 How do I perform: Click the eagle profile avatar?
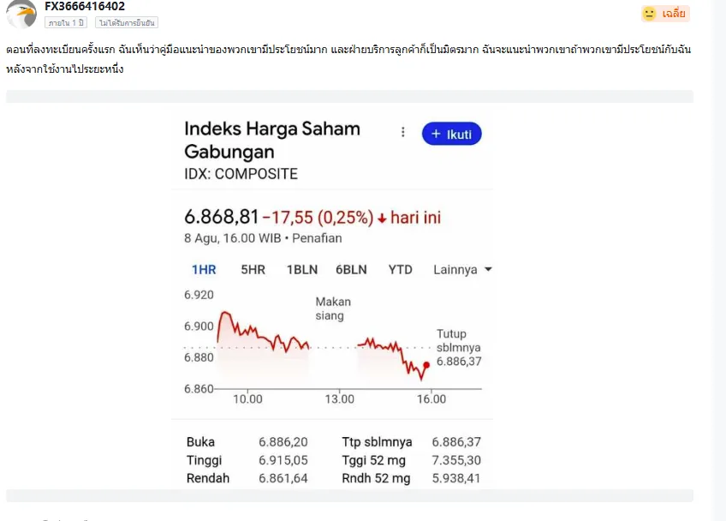pyautogui.click(x=21, y=14)
